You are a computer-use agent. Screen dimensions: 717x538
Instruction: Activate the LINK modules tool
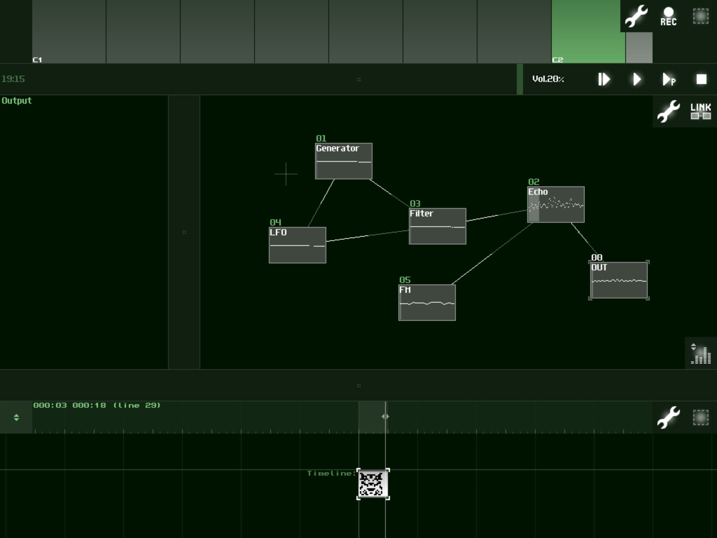click(701, 111)
